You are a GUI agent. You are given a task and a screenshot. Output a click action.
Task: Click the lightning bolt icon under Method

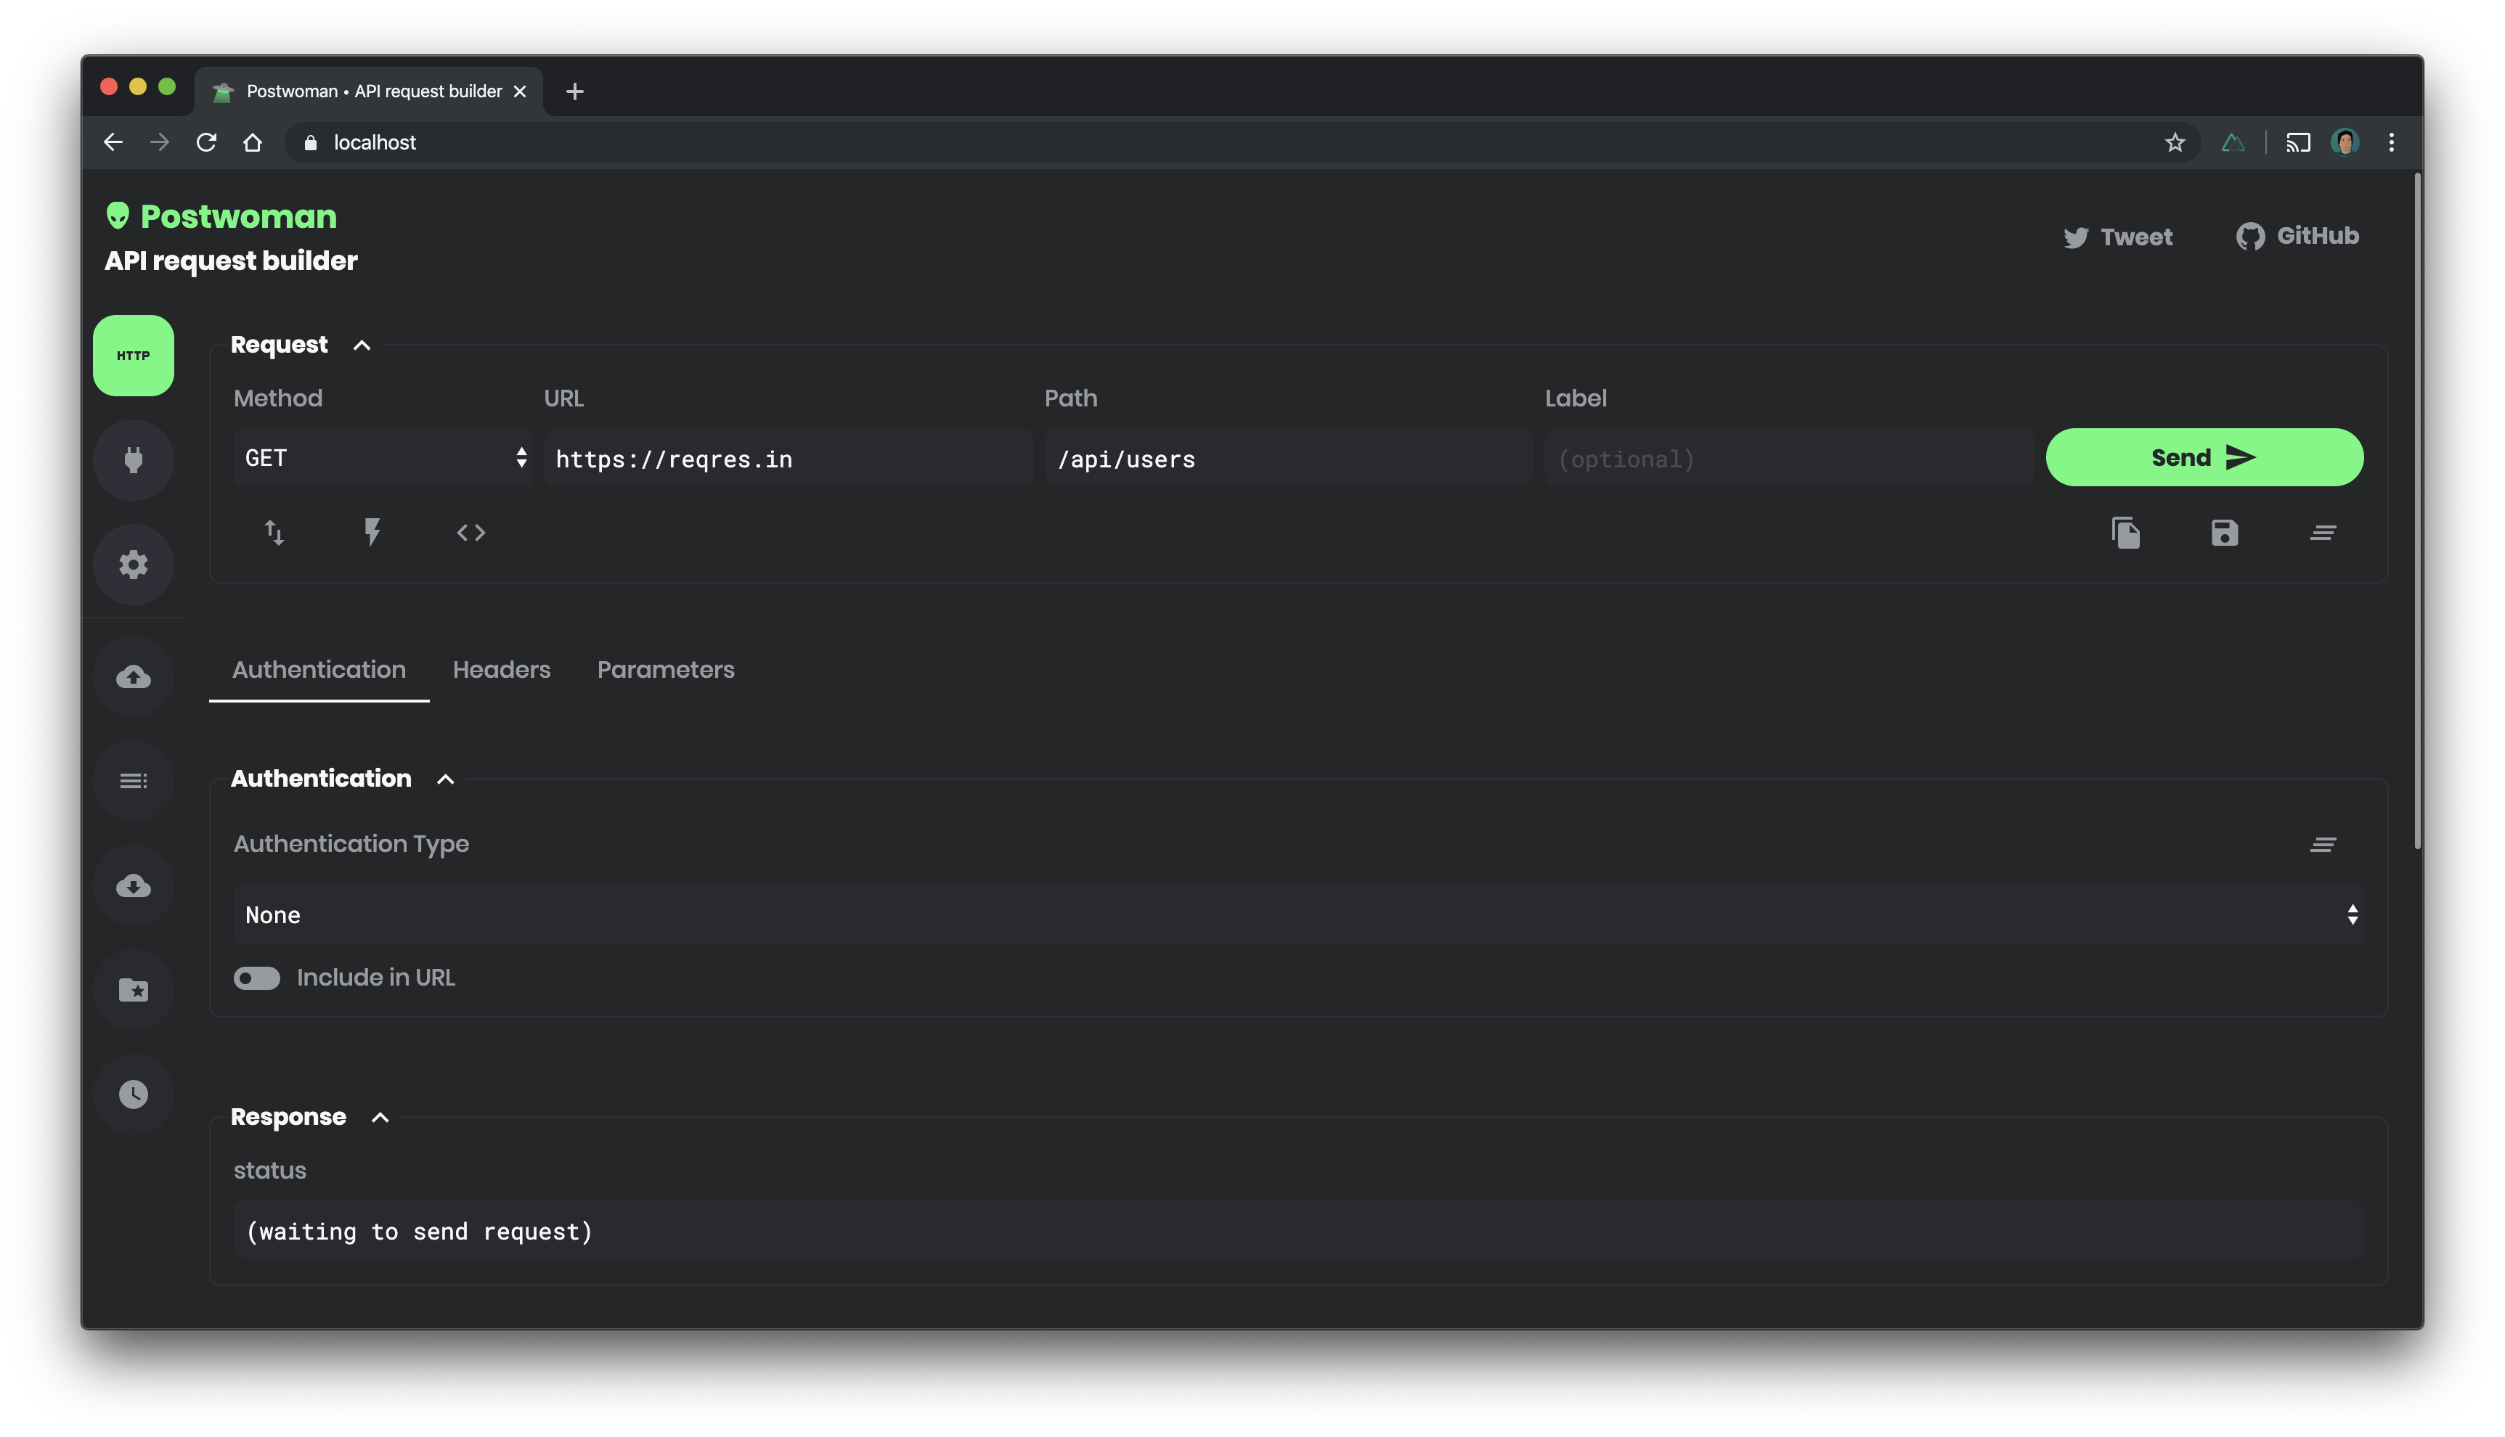(x=372, y=533)
